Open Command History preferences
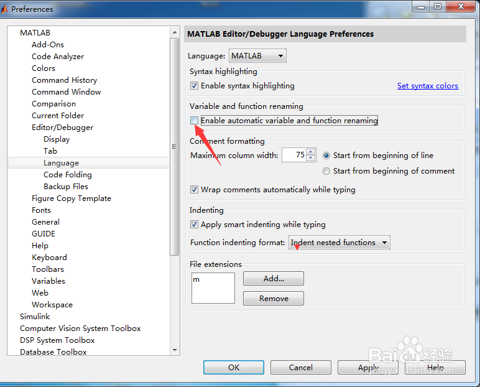This screenshot has height=387, width=480. pyautogui.click(x=64, y=80)
